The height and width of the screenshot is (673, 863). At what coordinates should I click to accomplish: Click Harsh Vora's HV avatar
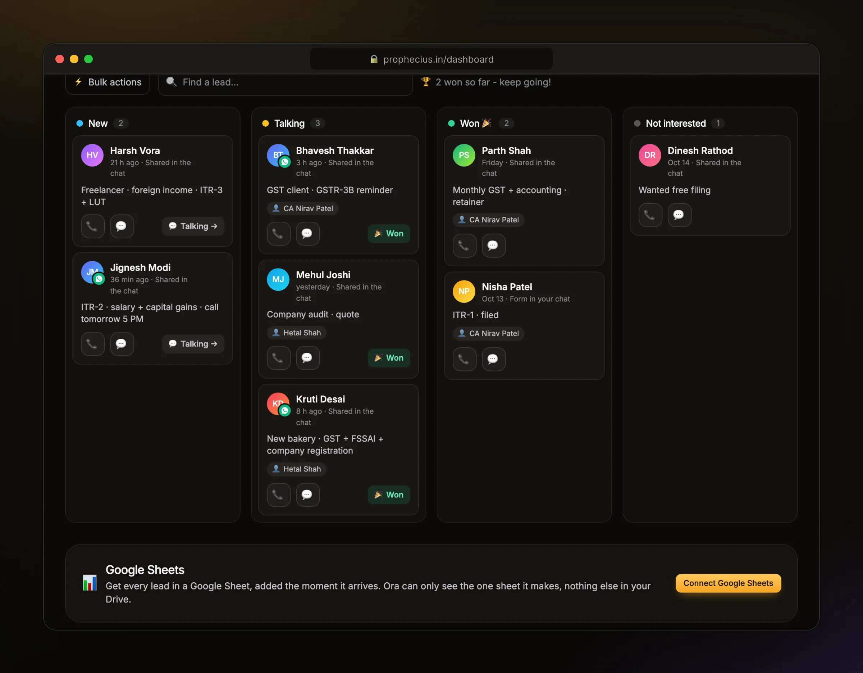point(92,155)
